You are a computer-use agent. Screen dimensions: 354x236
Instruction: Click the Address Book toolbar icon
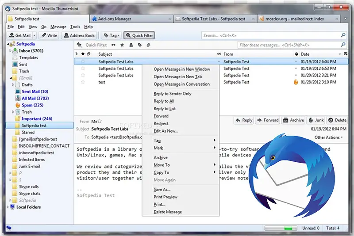pos(66,35)
